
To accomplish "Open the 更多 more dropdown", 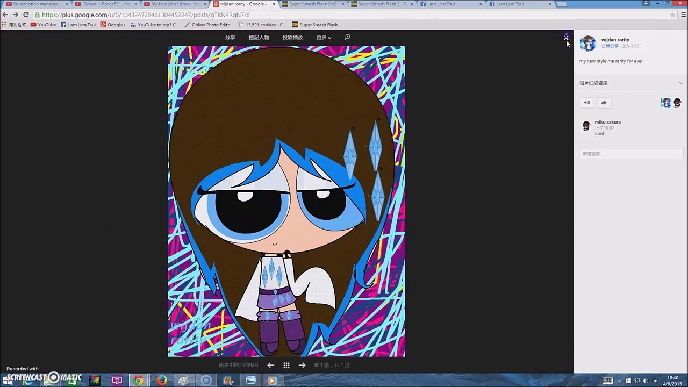I will click(324, 38).
